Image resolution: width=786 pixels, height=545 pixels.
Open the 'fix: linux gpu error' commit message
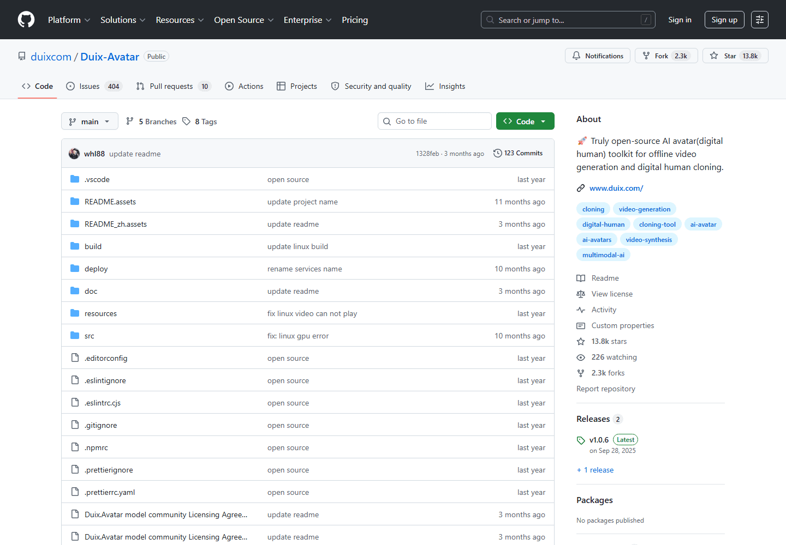click(x=298, y=336)
